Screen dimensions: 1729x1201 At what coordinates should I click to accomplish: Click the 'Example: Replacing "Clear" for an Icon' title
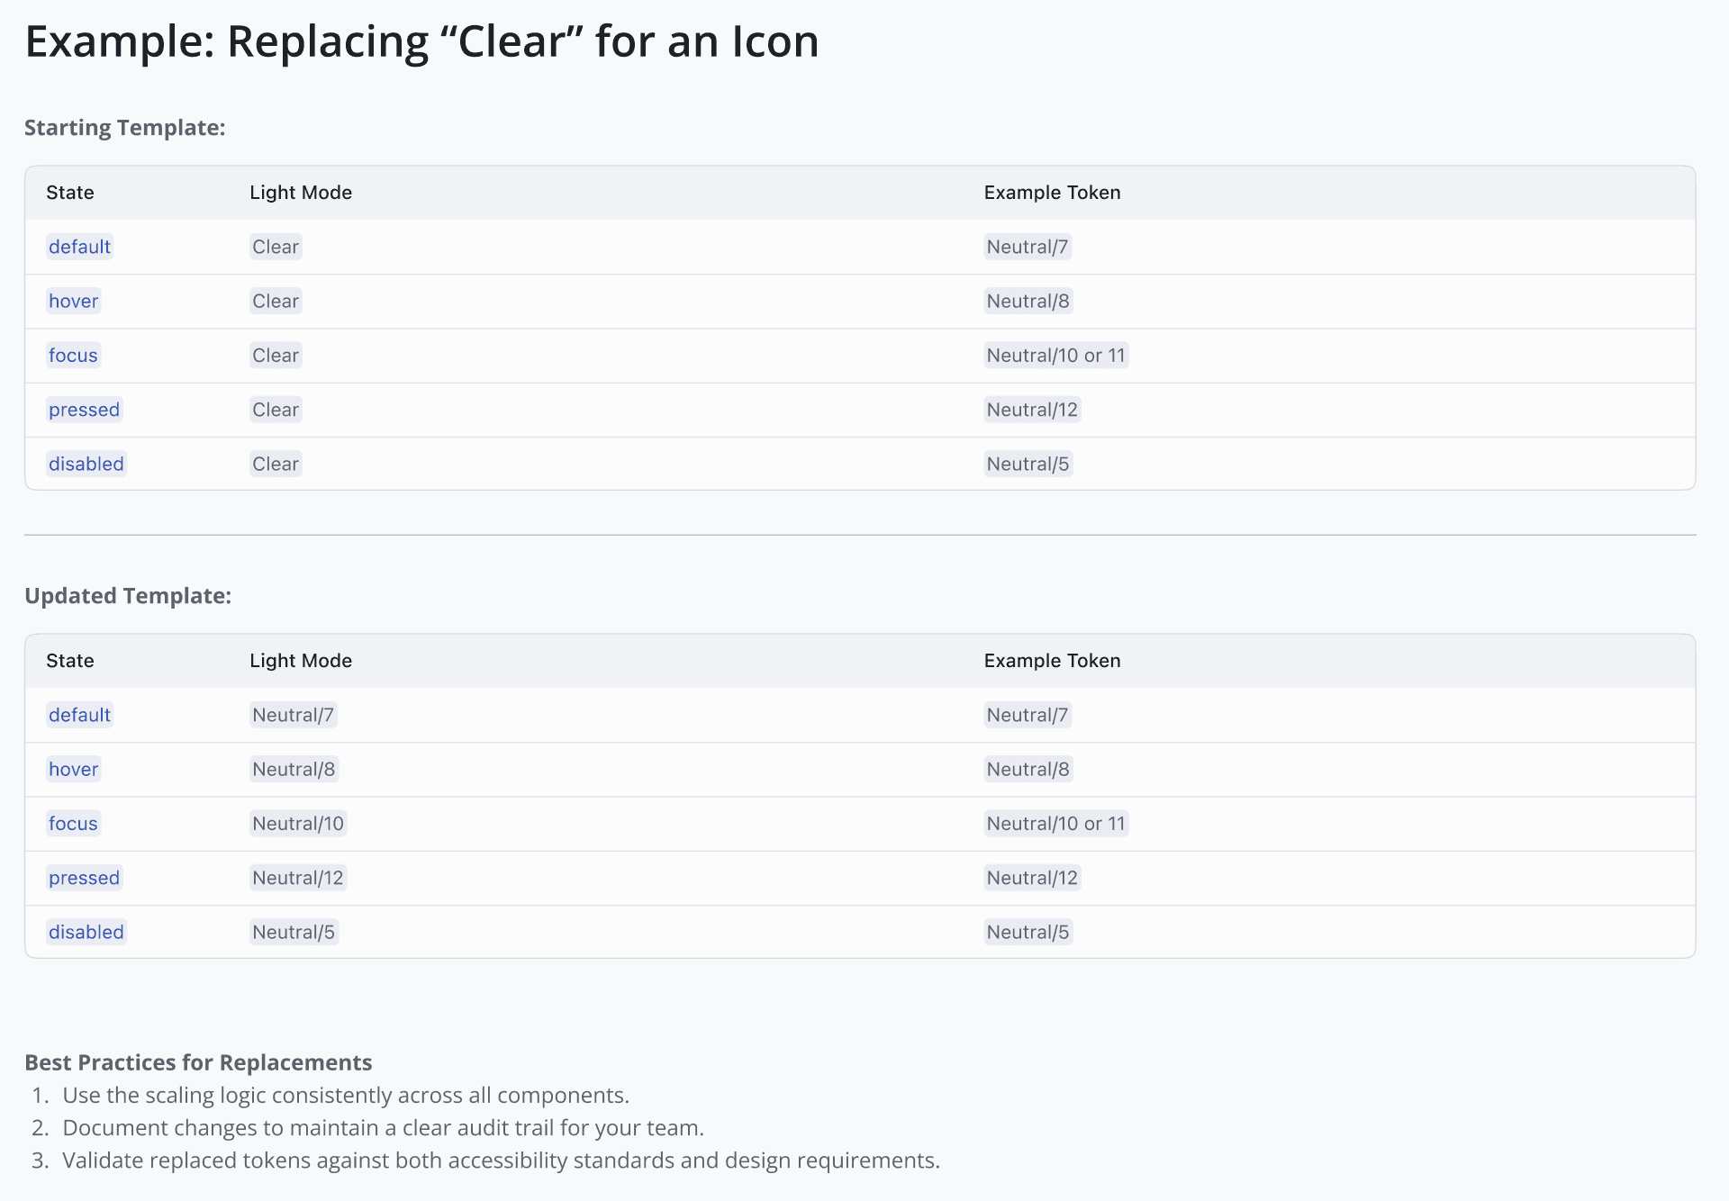coord(421,41)
